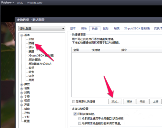Uncheck 识别多媒体键 checkbox
162x128 pixels.
[75, 114]
